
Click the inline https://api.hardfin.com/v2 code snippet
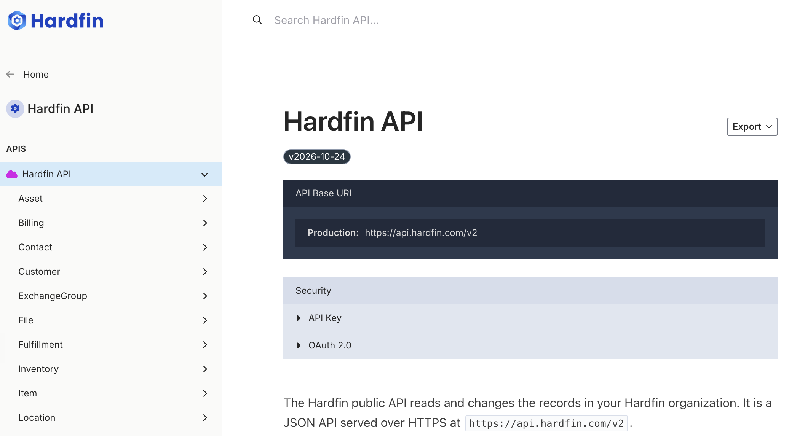(x=546, y=423)
